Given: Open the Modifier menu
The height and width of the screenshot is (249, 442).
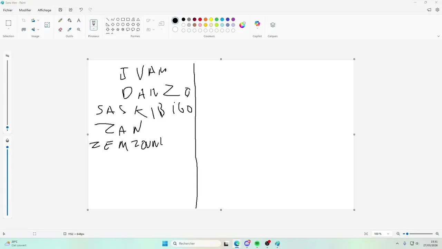Looking at the screenshot, I should click(x=25, y=10).
